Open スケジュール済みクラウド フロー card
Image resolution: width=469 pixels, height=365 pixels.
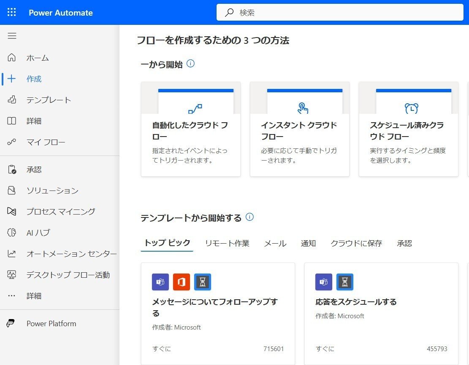pyautogui.click(x=408, y=129)
